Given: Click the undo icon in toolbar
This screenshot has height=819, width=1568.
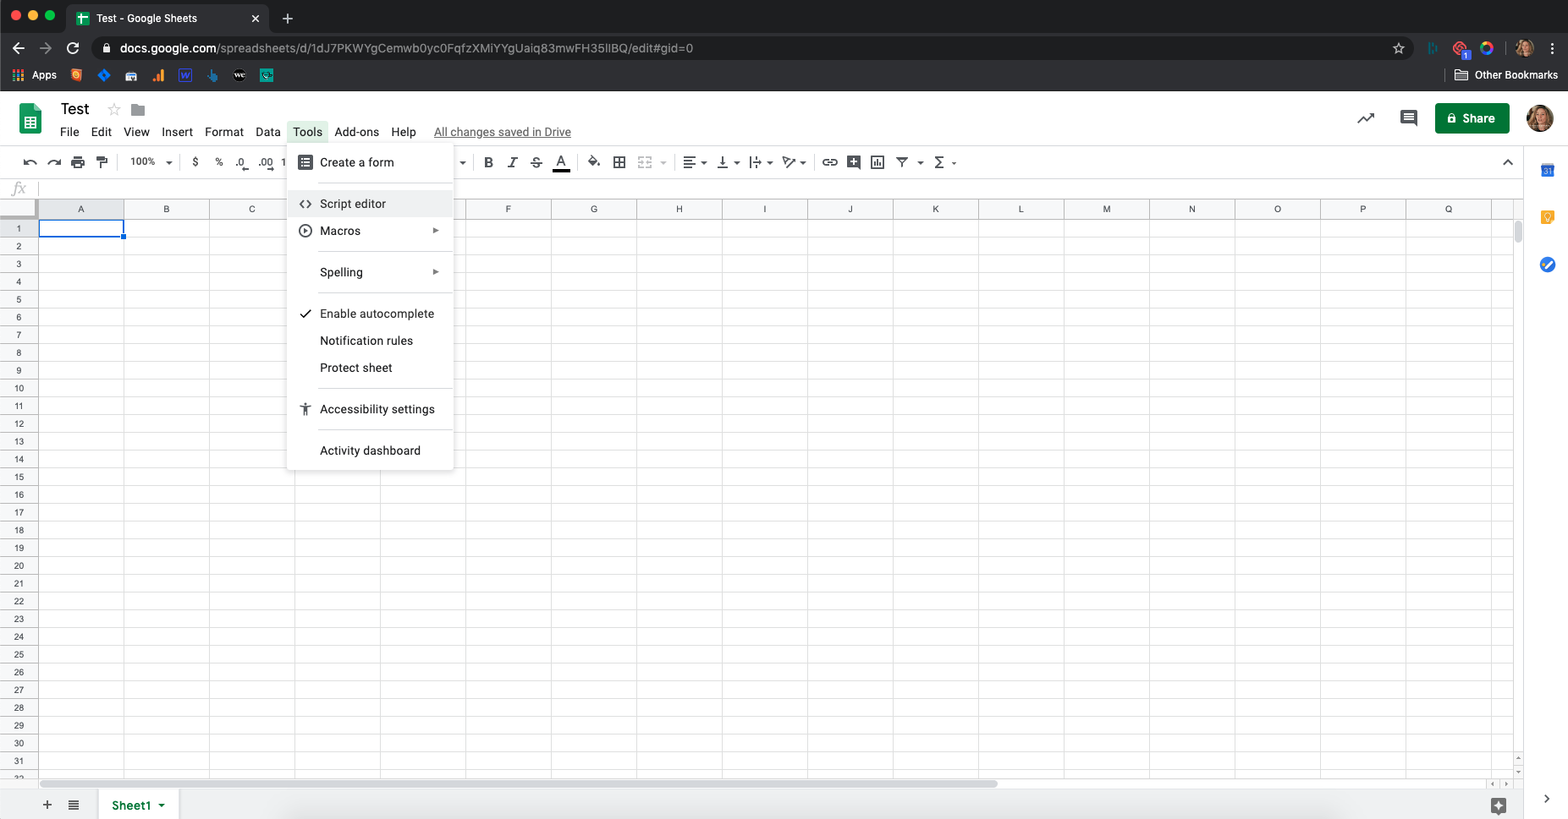Looking at the screenshot, I should (x=30, y=162).
